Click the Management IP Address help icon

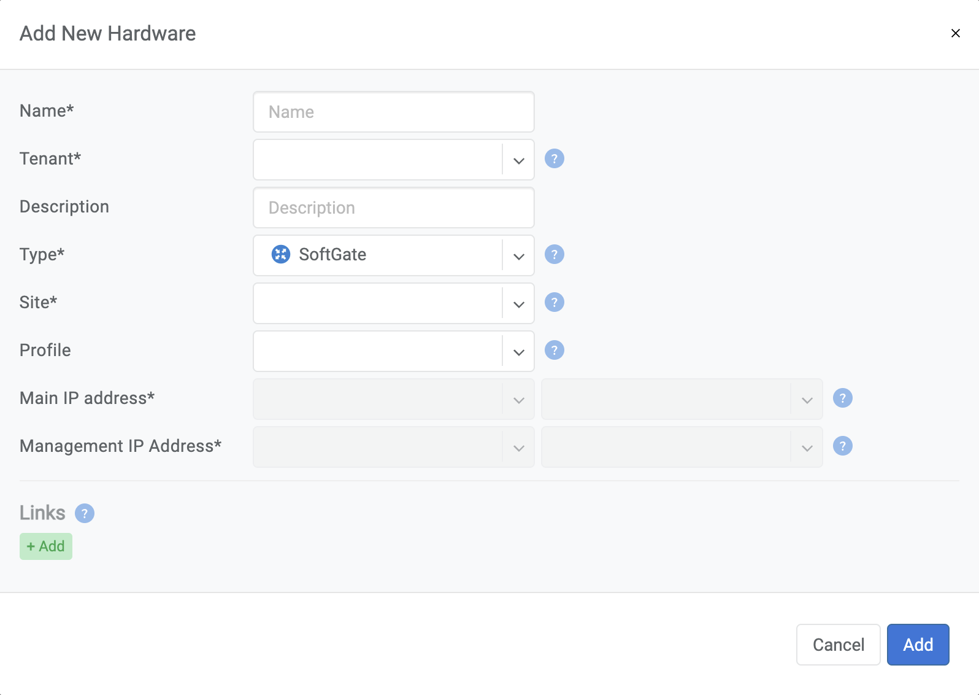pos(842,446)
